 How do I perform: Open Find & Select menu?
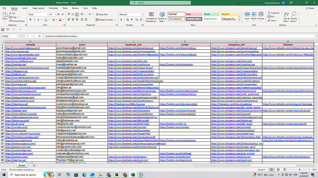click(294, 17)
